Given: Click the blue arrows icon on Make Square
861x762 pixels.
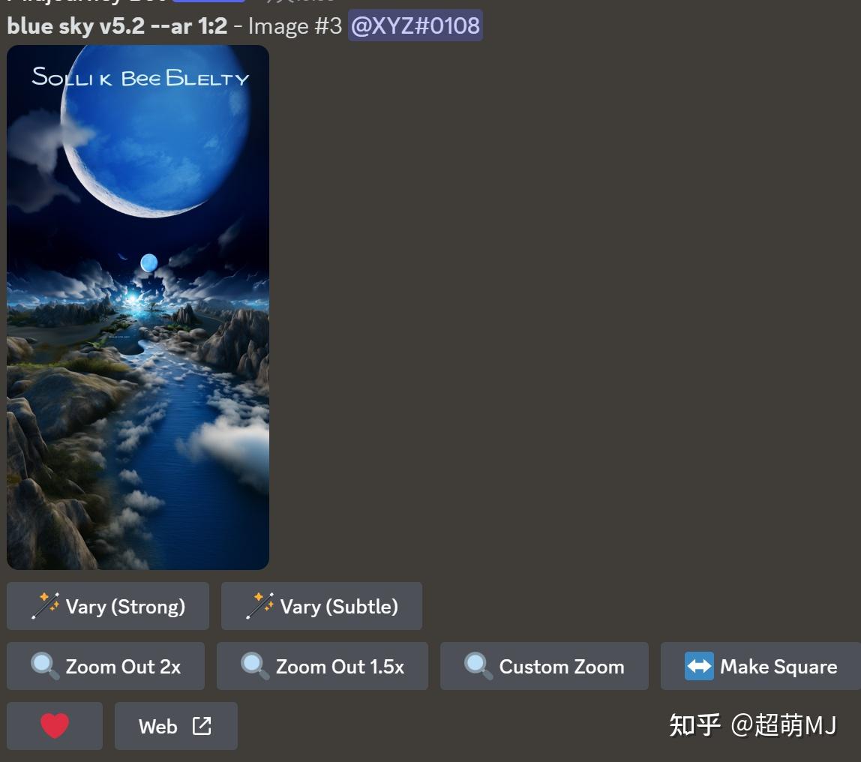Looking at the screenshot, I should click(x=697, y=665).
